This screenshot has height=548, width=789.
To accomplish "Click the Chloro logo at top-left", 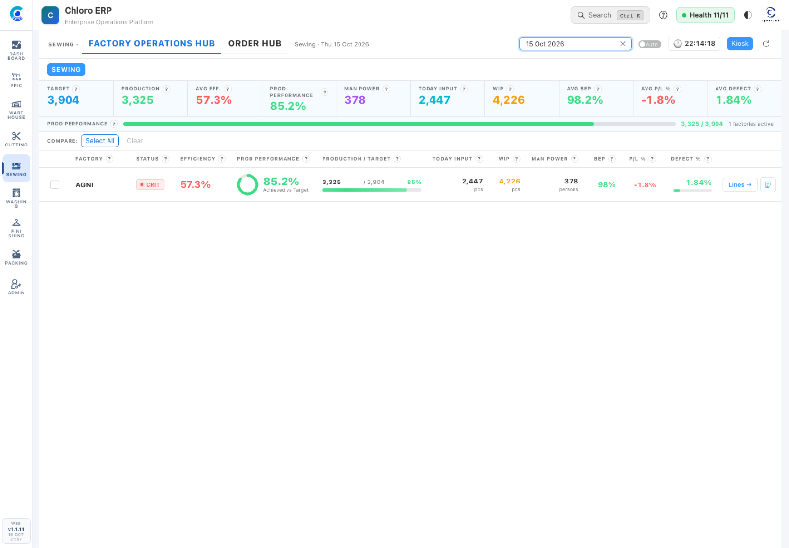I will click(x=16, y=14).
